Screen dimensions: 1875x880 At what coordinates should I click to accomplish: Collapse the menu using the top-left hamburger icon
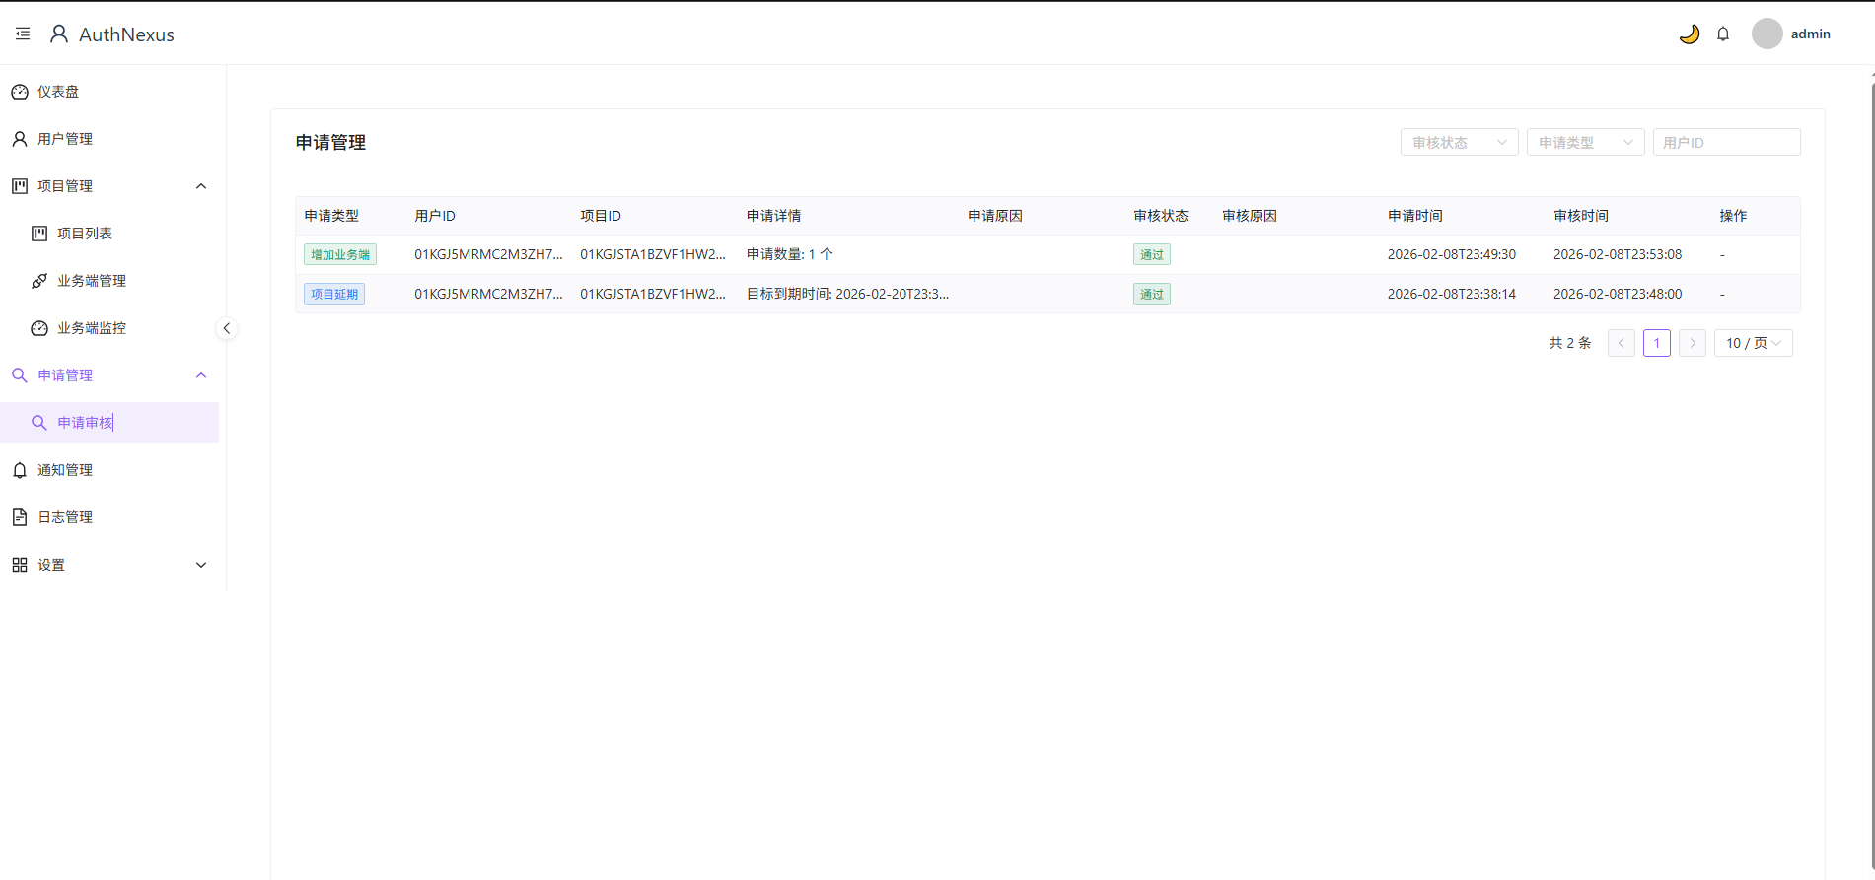coord(23,34)
